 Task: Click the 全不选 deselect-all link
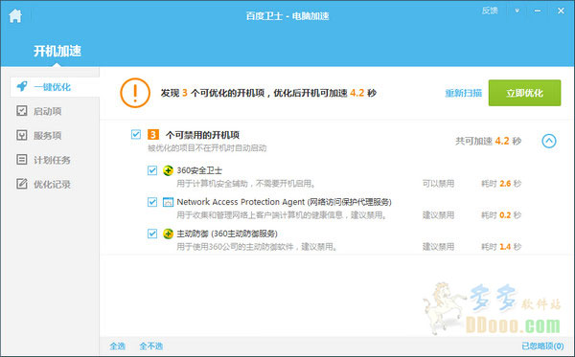pos(151,346)
